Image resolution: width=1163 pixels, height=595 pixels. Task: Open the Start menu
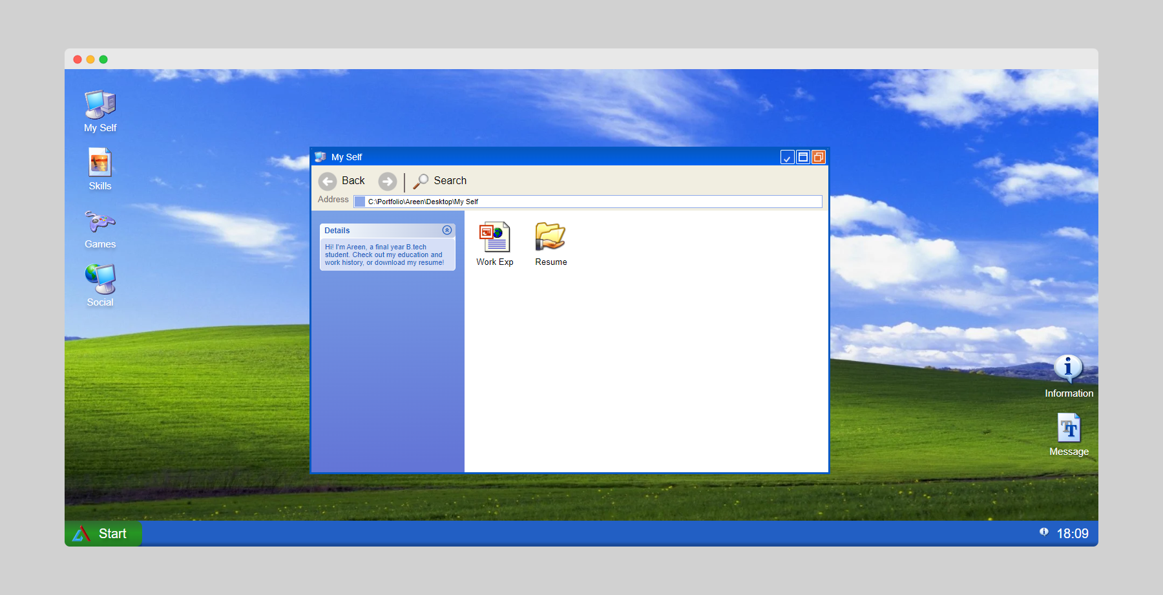[x=103, y=534]
